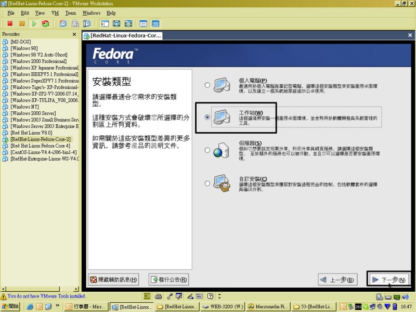Viewport: 416px width, 312px height.
Task: Click the 下一步(N) next button
Action: [389, 280]
